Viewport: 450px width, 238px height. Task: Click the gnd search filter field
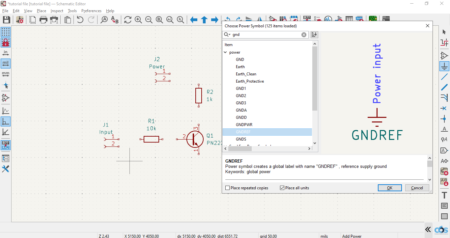tap(265, 35)
